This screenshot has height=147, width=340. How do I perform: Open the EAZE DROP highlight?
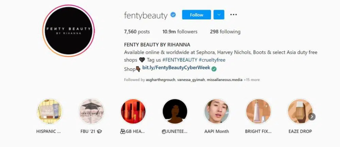[299, 112]
